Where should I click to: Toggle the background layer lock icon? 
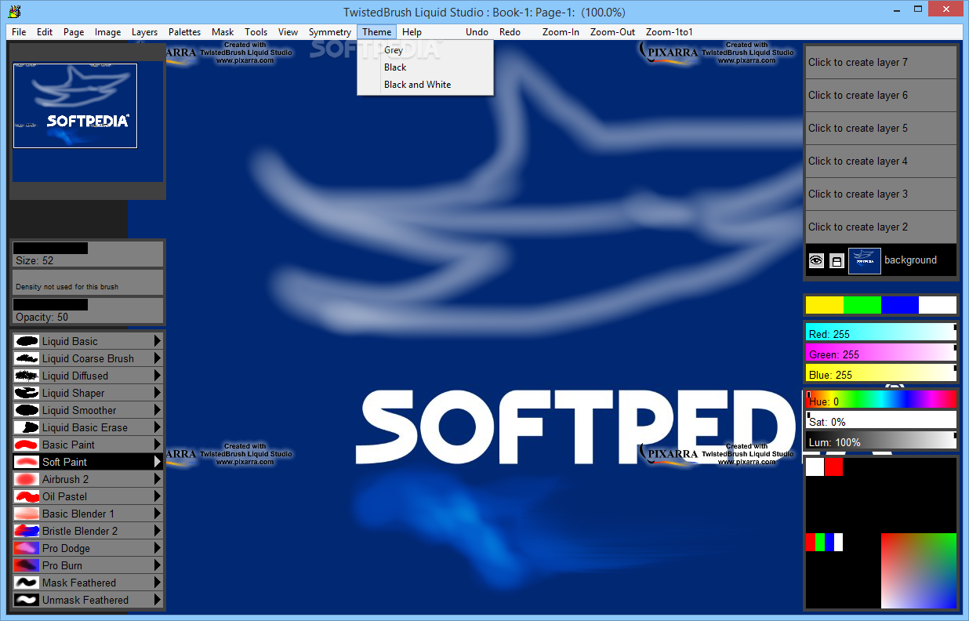tap(837, 261)
